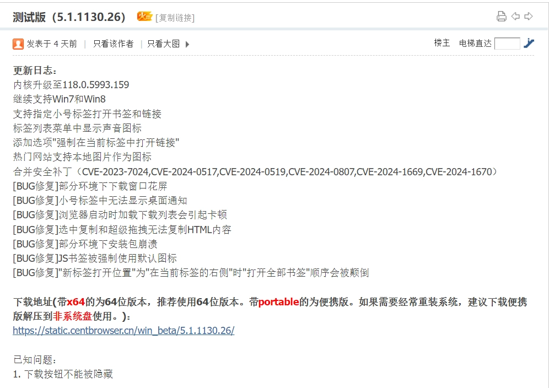Screen dimensions: 549x388
Task: Go to previous thread with left arrow icon
Action: (515, 16)
